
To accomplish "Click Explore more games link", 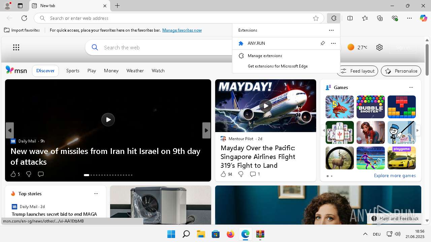I will [395, 176].
